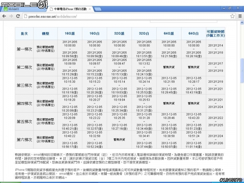The image size is (244, 183).
Task: Click the 批次 column header
Action: point(24,34)
